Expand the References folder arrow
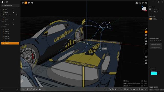Viewport: 164px width, 92px height. 2,15
